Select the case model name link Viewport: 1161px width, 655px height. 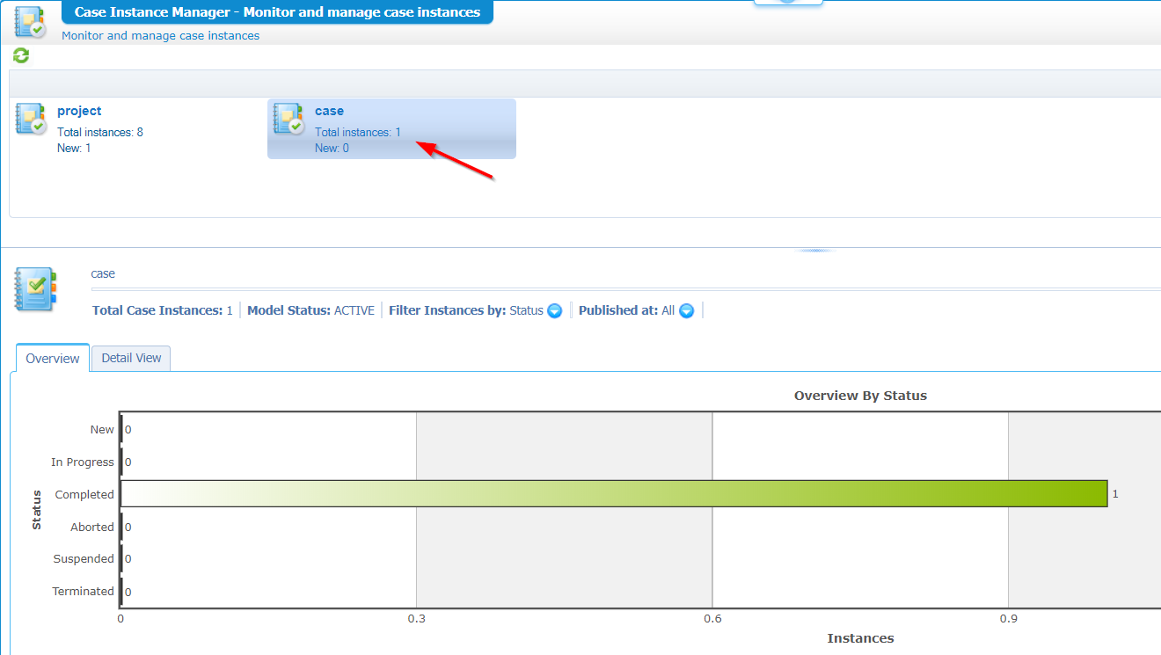(329, 111)
